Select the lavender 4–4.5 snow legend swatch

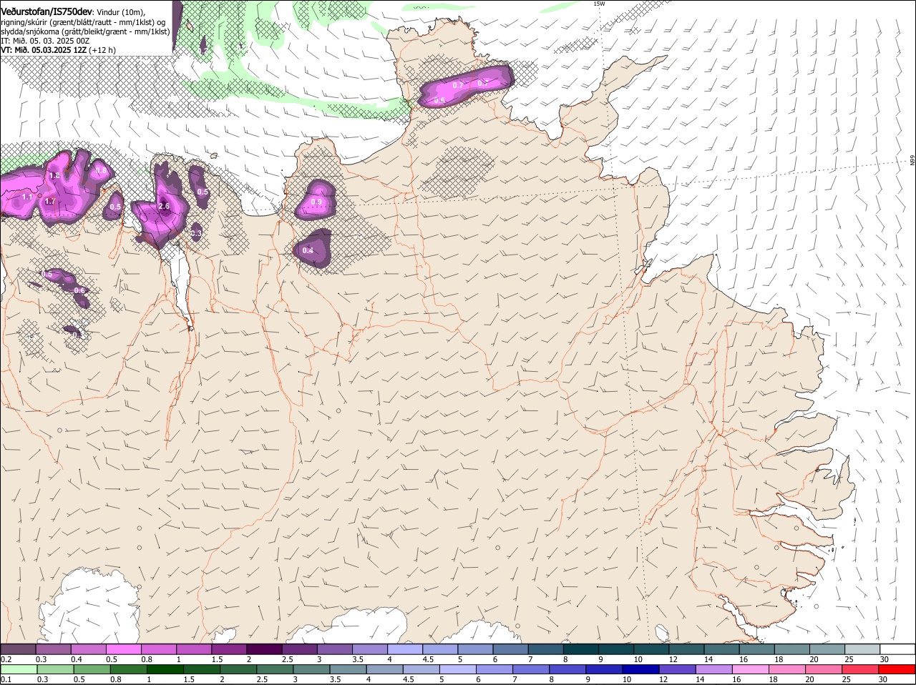[x=404, y=649]
